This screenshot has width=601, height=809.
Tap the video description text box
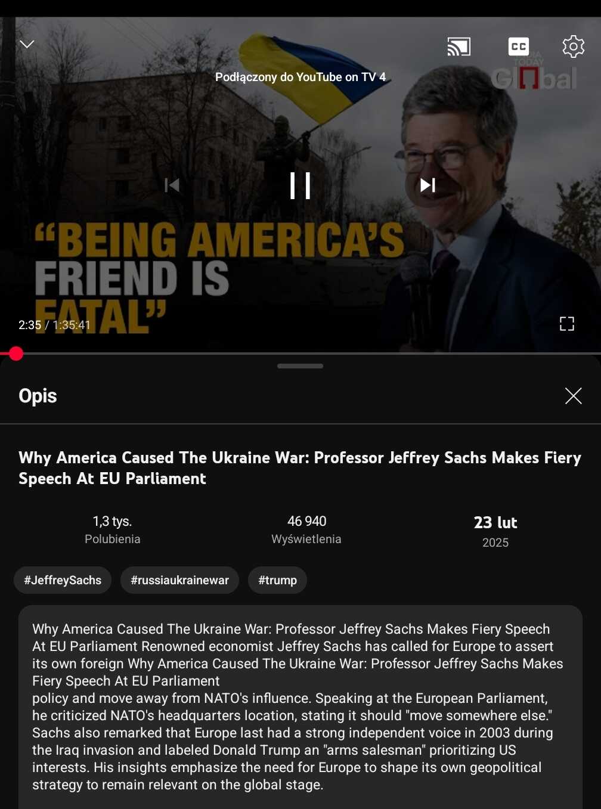(x=300, y=707)
